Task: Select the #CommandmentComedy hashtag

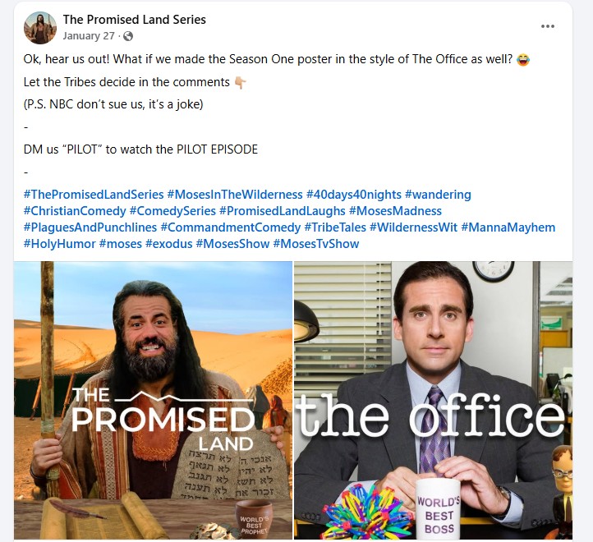Action: (230, 227)
